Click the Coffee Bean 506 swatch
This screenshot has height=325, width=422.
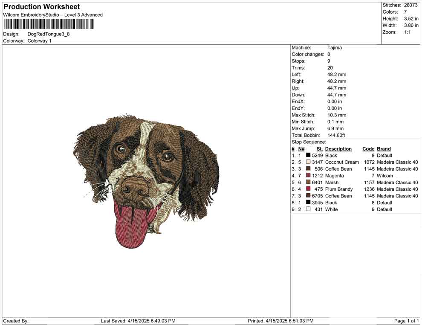[x=308, y=168]
